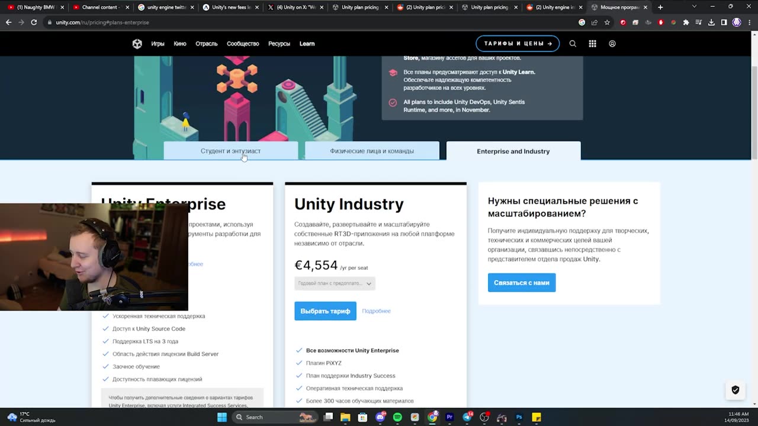This screenshot has width=758, height=426.
Task: Open the Windows Start menu
Action: (221, 417)
